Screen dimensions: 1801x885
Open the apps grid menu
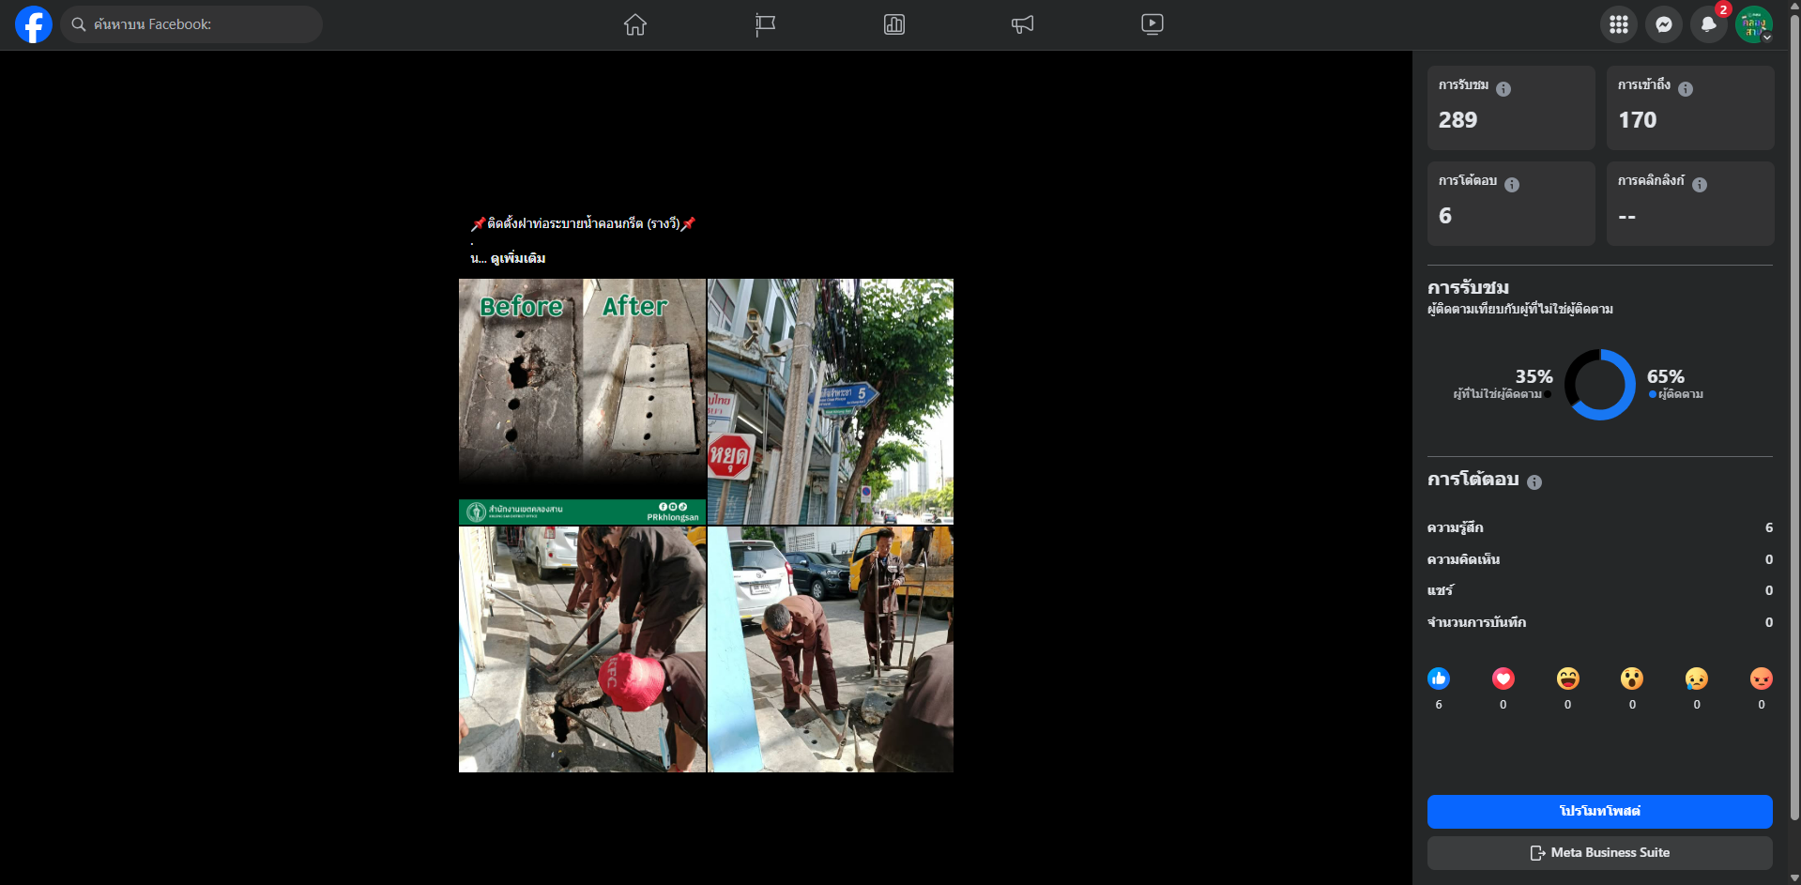(x=1619, y=24)
